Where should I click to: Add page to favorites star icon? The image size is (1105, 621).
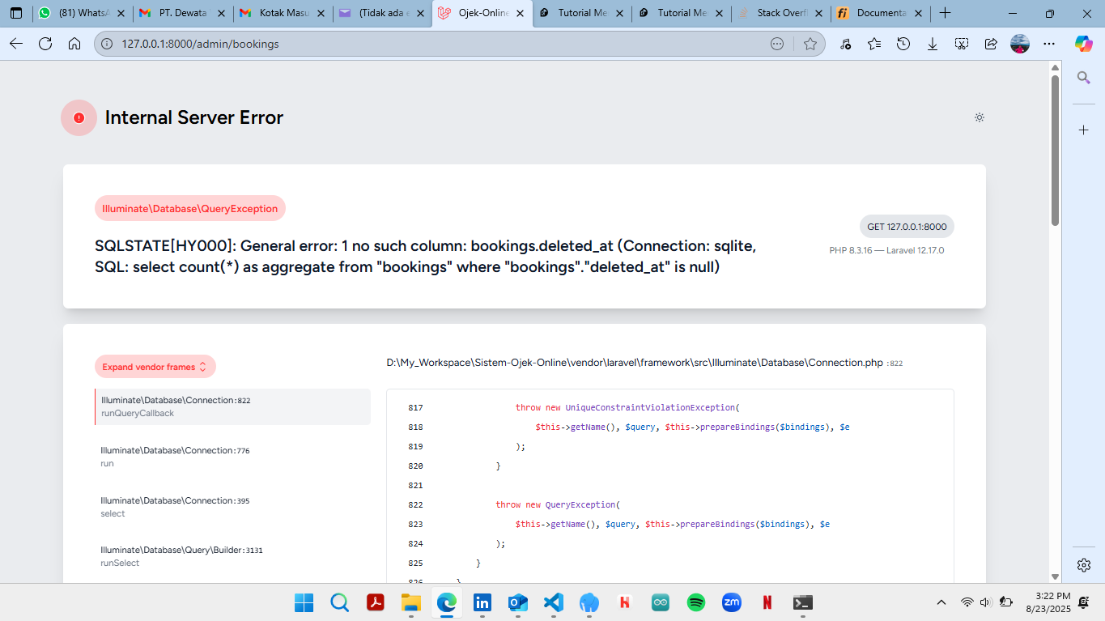click(x=810, y=44)
